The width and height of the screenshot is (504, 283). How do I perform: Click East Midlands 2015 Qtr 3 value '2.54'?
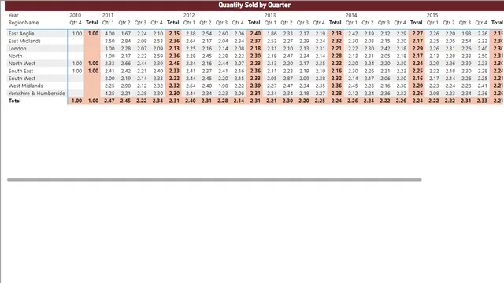point(466,41)
